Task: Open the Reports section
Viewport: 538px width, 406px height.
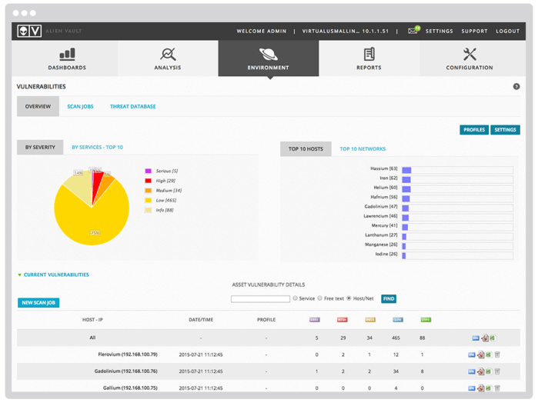Action: [369, 58]
